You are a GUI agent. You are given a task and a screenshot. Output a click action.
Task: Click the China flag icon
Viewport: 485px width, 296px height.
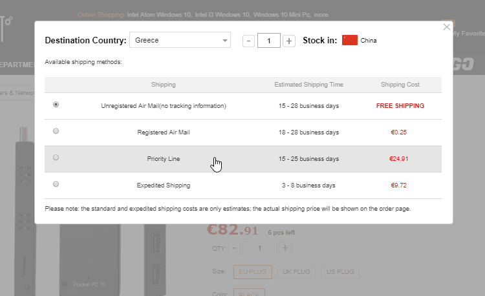[x=349, y=41]
